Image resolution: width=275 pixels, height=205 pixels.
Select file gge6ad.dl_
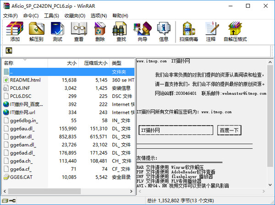pos(69,153)
